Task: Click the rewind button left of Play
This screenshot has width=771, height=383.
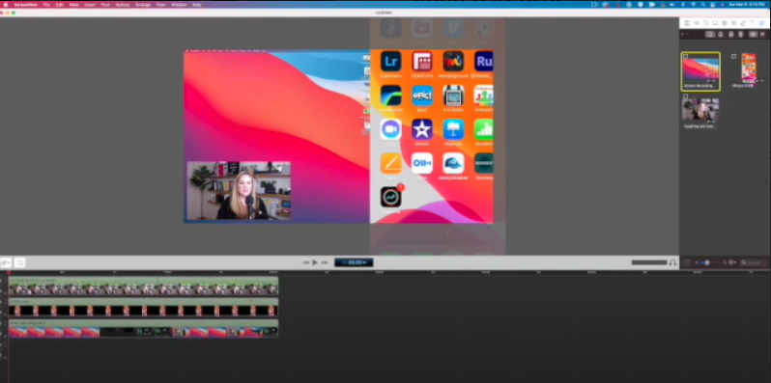Action: pos(306,262)
